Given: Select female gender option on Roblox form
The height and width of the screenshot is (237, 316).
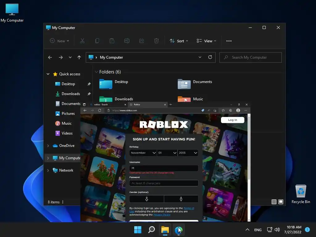Looking at the screenshot, I should coord(147,199).
